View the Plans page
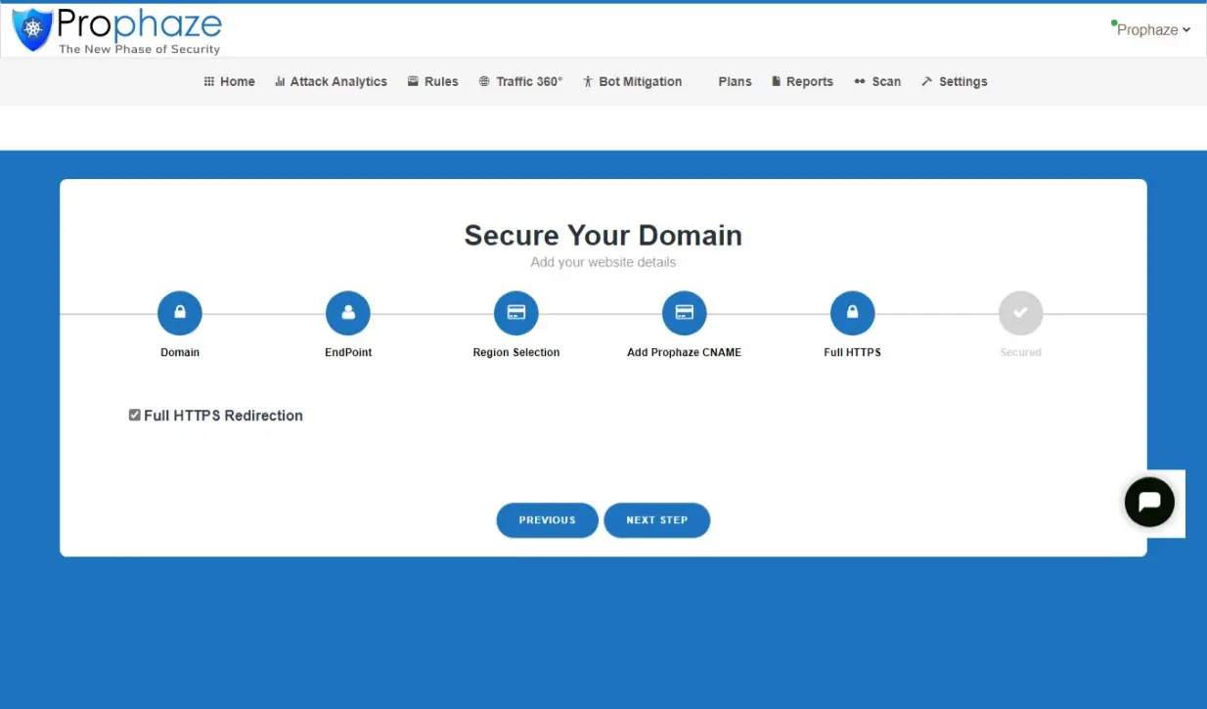This screenshot has width=1207, height=709. (735, 82)
